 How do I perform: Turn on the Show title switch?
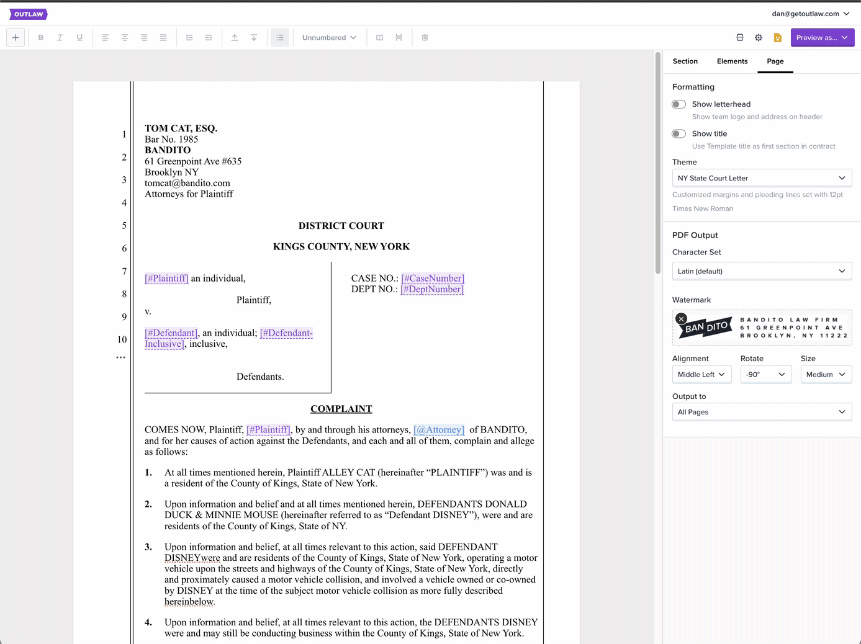[679, 134]
